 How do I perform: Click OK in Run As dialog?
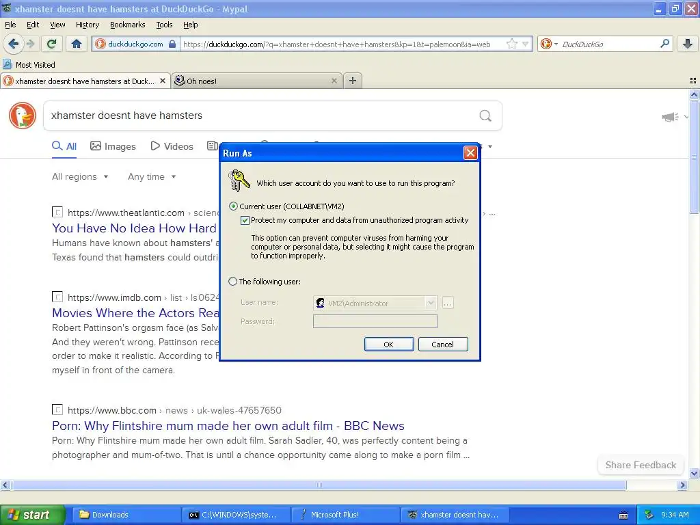[389, 345]
